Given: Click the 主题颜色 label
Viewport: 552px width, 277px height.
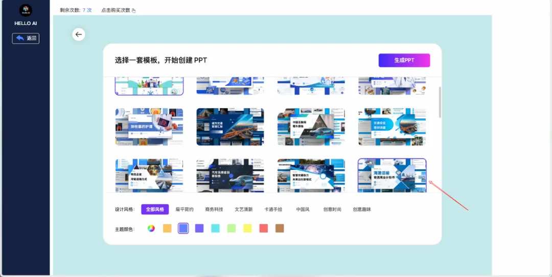Looking at the screenshot, I should 125,229.
